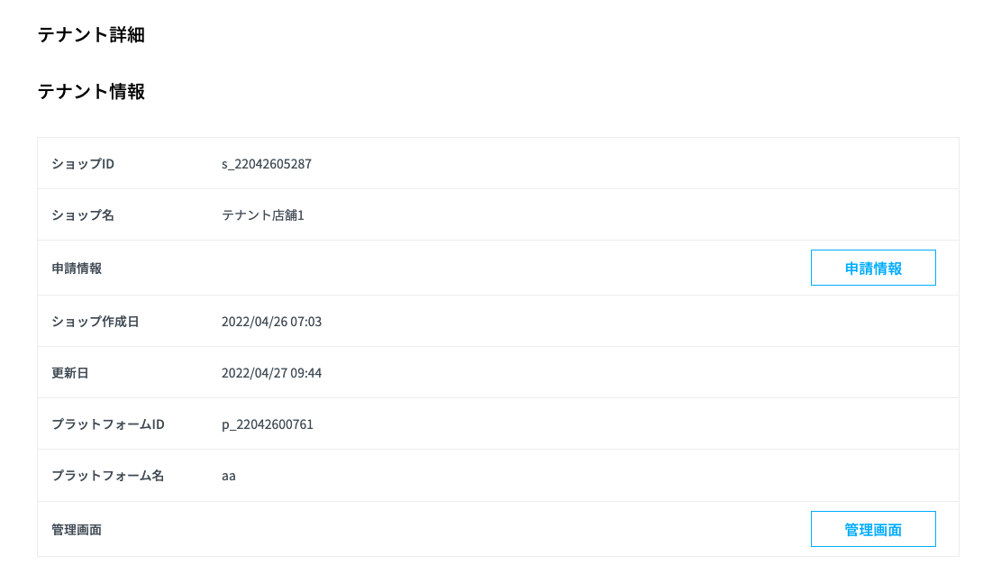
Task: Open the 管理画面 admin screen
Action: click(872, 529)
